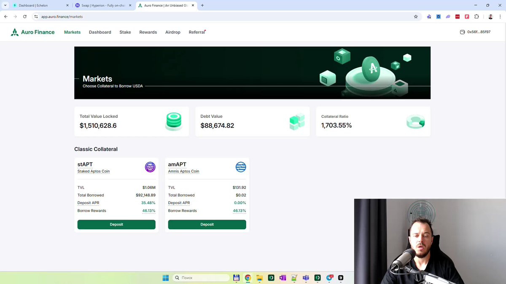
Task: Click the Debt Value cubes icon
Action: [x=297, y=122]
